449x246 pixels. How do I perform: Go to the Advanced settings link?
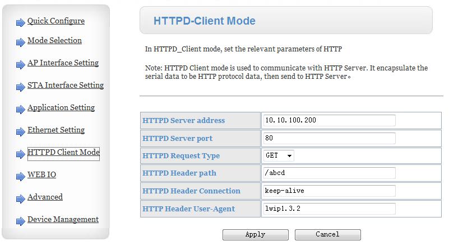click(x=45, y=197)
